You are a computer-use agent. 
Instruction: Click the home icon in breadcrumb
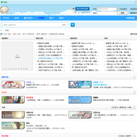click(x=1, y=30)
